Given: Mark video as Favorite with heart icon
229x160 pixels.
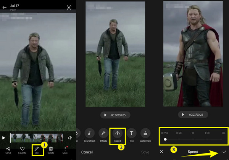Looking at the screenshot, I should [22, 150].
